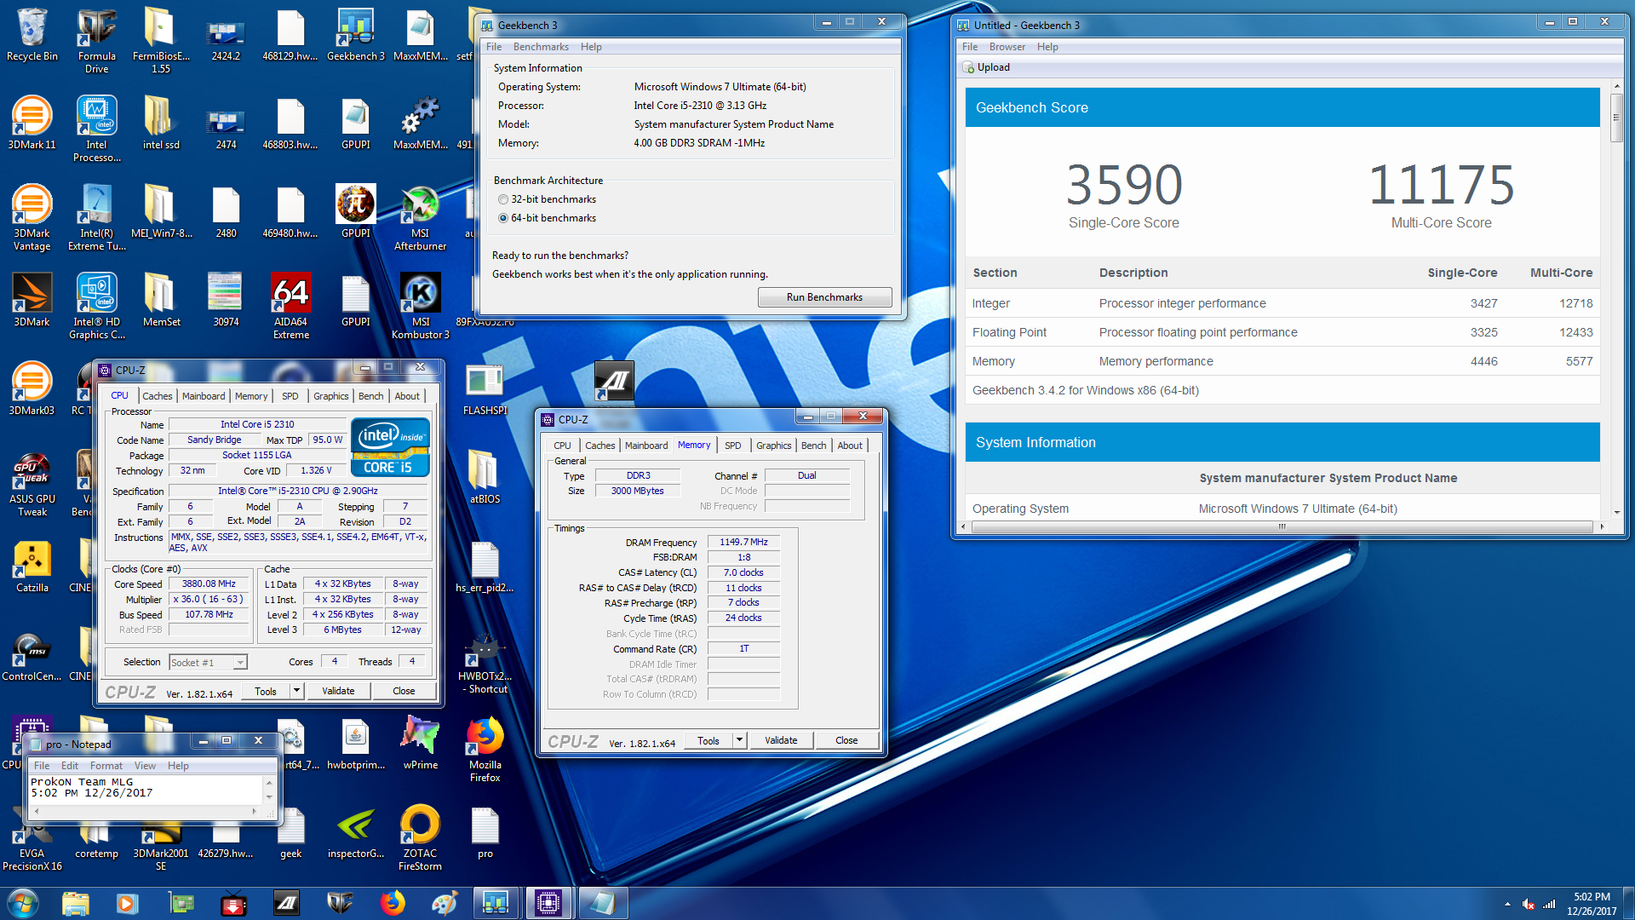The height and width of the screenshot is (920, 1635).
Task: Open Firefox from the taskbar
Action: point(393,903)
